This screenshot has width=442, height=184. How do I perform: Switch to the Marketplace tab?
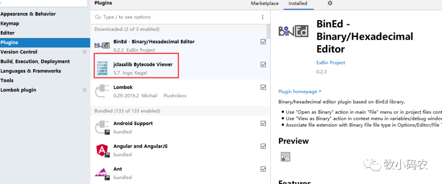point(264,3)
